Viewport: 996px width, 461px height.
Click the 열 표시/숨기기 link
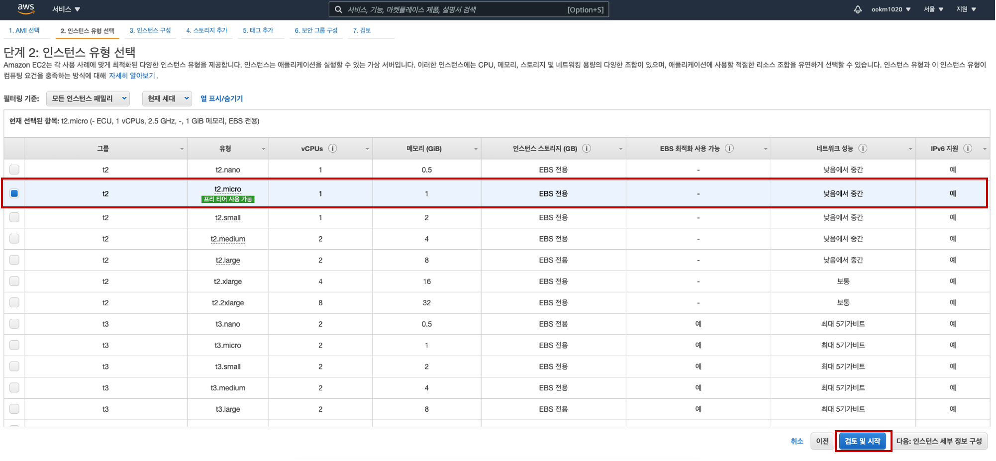click(221, 98)
